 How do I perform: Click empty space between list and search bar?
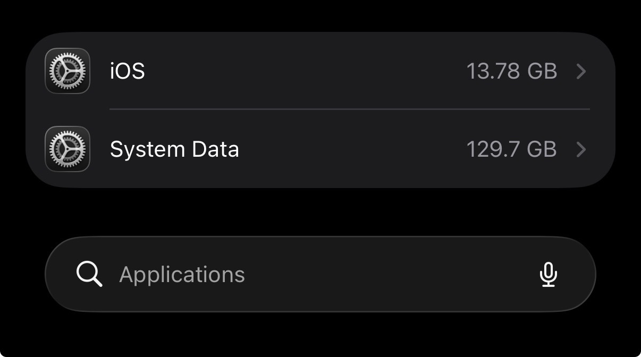click(320, 212)
